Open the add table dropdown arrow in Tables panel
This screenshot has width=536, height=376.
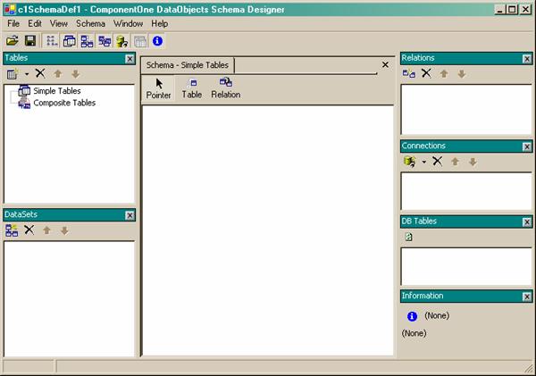click(x=27, y=74)
